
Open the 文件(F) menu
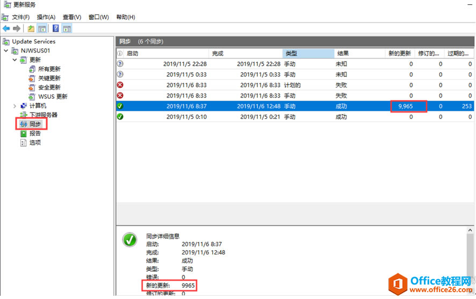coord(20,17)
